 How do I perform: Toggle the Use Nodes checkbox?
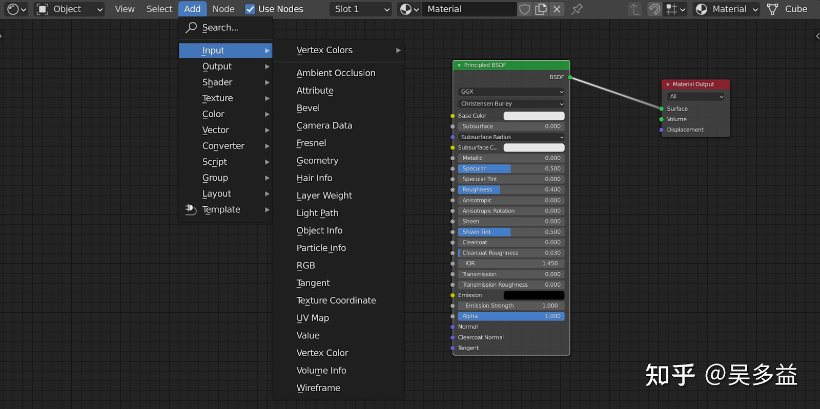(x=250, y=9)
